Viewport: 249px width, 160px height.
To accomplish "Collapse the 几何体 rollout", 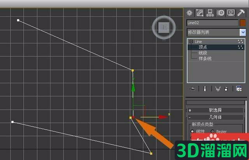I will [x=216, y=117].
